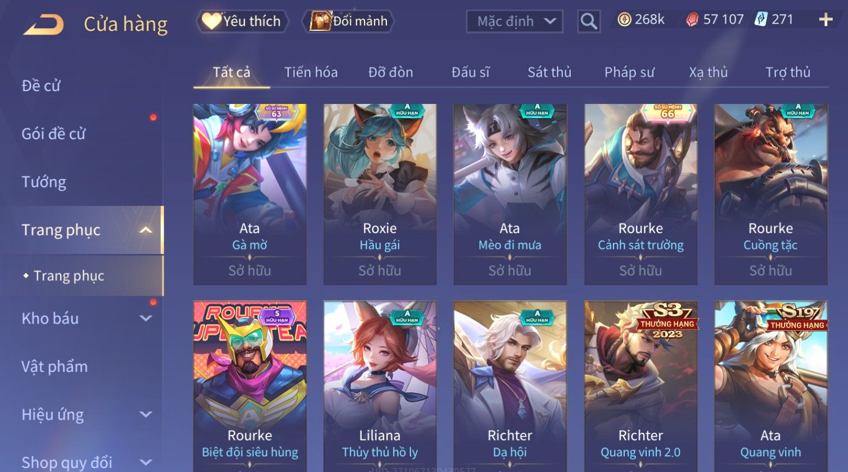848x472 pixels.
Task: Open Đổi mảnh chest exchange
Action: click(x=348, y=21)
